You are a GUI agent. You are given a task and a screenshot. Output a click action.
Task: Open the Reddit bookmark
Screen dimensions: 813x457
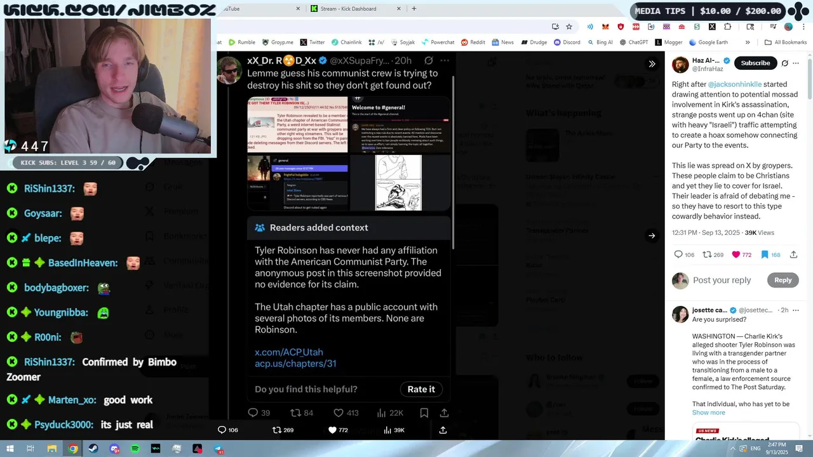click(x=473, y=43)
